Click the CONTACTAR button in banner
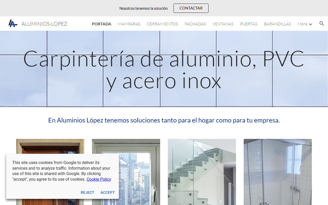The width and height of the screenshot is (328, 205). pos(191,8)
